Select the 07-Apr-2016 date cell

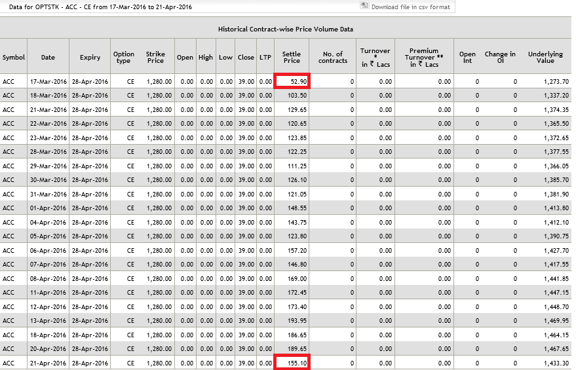pos(48,265)
